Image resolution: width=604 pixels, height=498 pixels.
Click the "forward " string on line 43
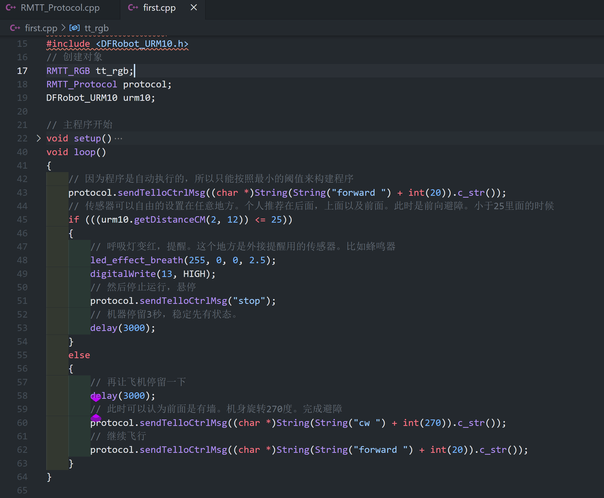359,193
